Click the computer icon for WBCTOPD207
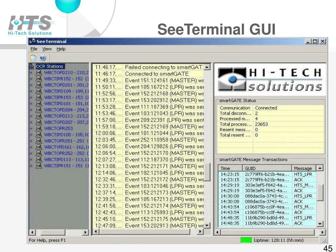This screenshot has height=252, width=336. [39, 122]
